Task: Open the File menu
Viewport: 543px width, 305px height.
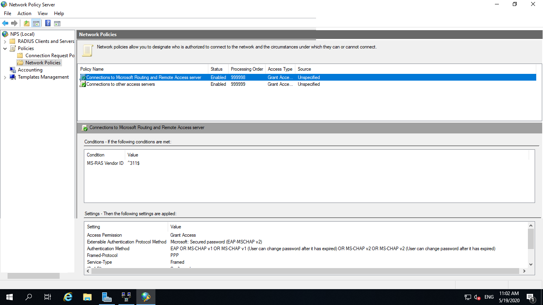Action: [x=8, y=14]
